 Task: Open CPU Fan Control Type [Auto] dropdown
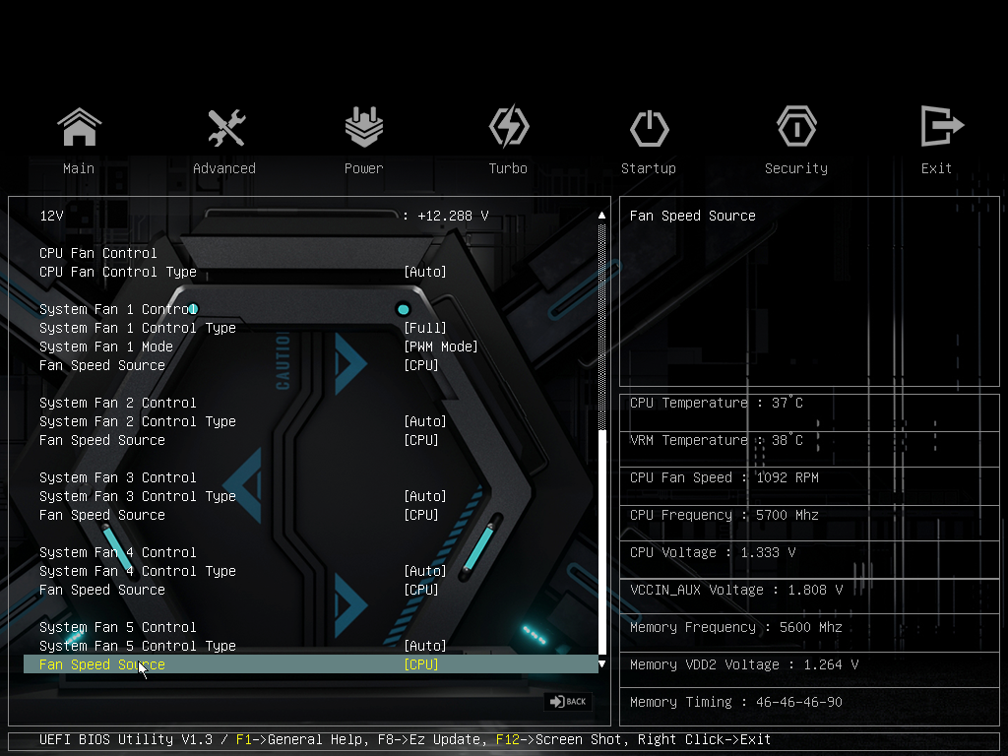425,272
